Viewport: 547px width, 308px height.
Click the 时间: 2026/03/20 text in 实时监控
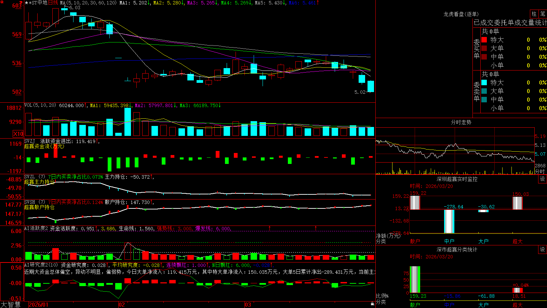coord(431,186)
